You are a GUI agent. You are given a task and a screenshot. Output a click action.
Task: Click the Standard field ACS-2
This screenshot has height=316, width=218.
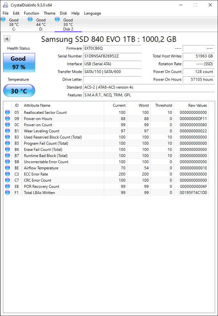149,87
